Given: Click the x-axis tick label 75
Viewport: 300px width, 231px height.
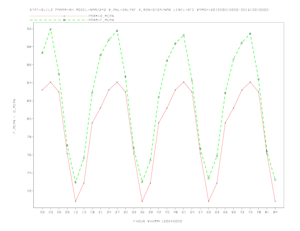Looking at the screenshot, I should (x=250, y=212).
